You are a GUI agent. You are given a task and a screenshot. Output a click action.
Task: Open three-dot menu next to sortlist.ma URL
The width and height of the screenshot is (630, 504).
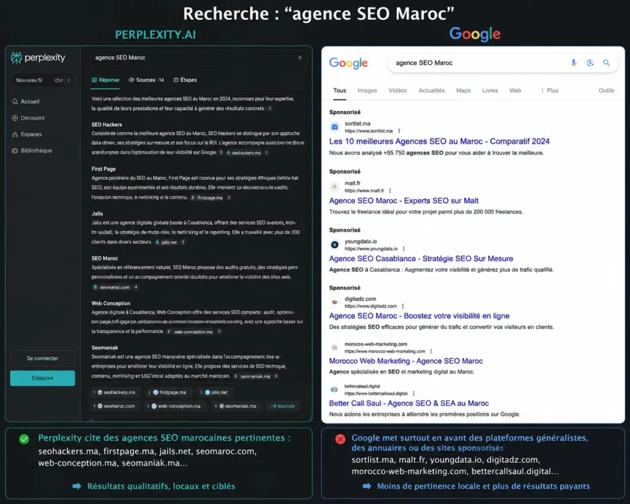(399, 131)
